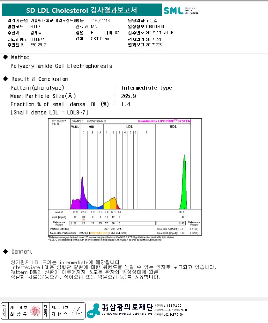Select MID-C area % value '22.0'
268x323 pixels.
(84, 212)
